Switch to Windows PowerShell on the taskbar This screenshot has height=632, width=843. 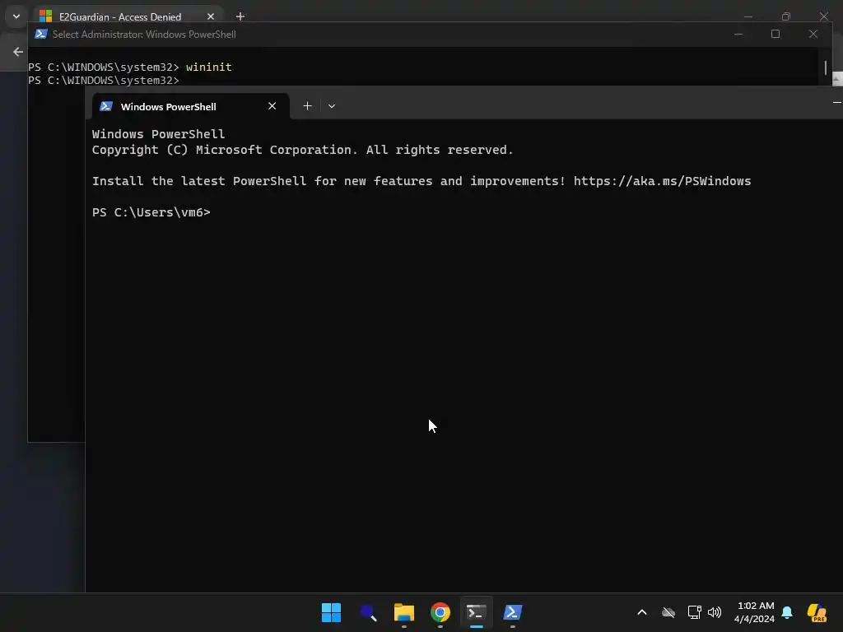(512, 612)
